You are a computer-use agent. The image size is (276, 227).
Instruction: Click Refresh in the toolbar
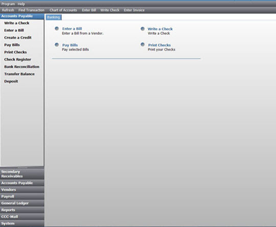click(8, 10)
